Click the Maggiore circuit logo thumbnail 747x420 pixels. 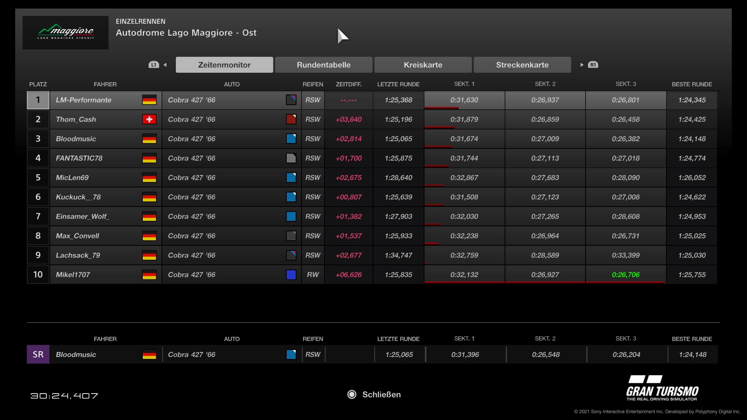tap(65, 33)
